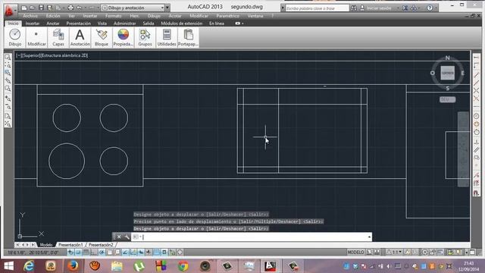Image resolution: width=485 pixels, height=273 pixels.
Task: Click the command line customize wrench icon
Action: [127, 237]
